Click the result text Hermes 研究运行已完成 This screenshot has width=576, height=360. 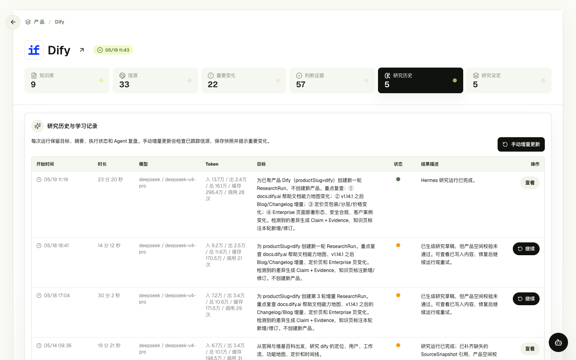tap(449, 180)
